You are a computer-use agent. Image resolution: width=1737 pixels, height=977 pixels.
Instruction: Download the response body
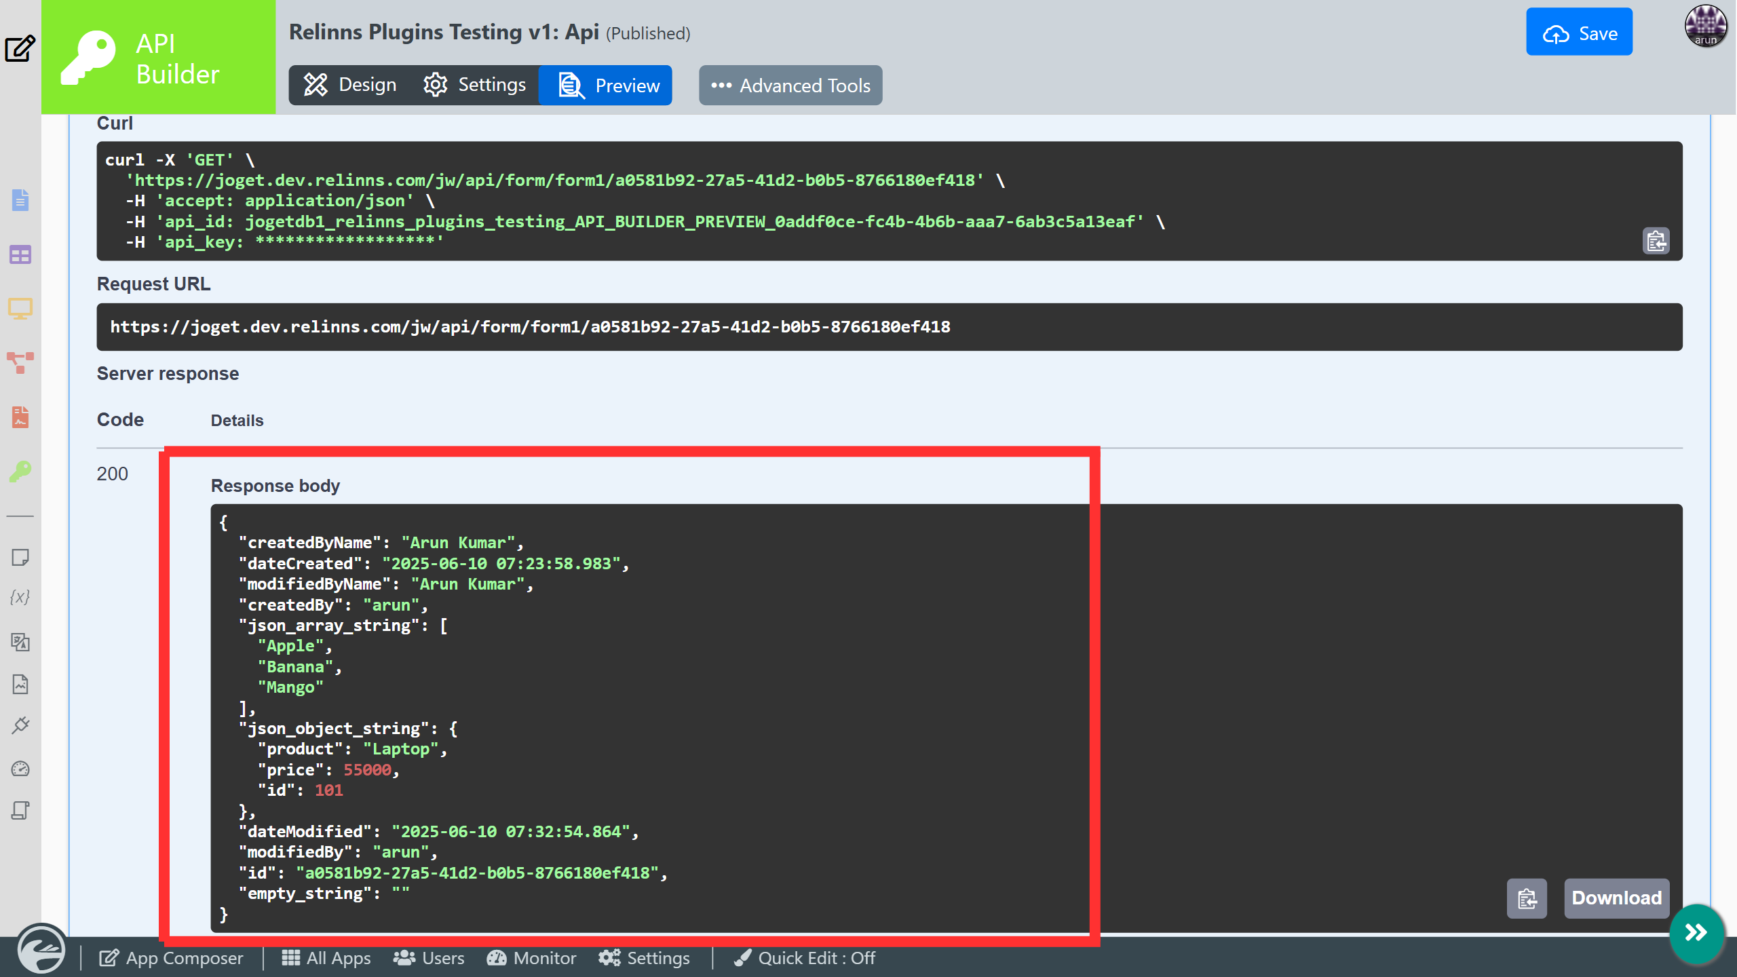pyautogui.click(x=1616, y=898)
